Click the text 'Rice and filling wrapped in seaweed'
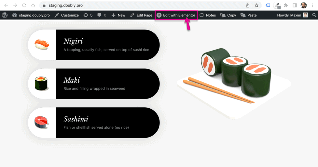This screenshot has height=167, width=318. tap(94, 89)
